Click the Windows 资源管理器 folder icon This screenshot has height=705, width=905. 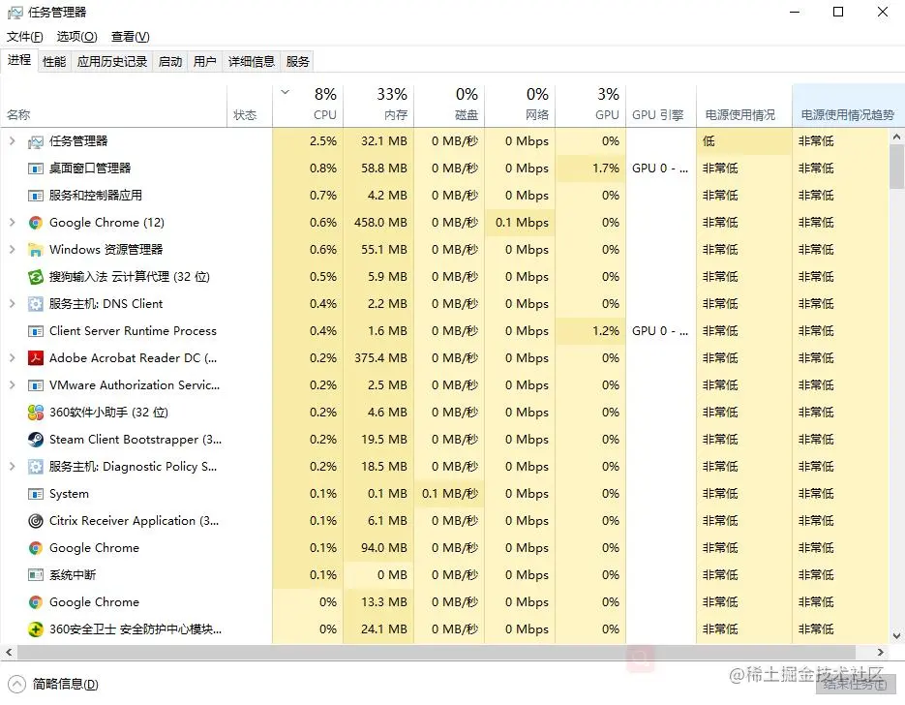click(x=36, y=250)
